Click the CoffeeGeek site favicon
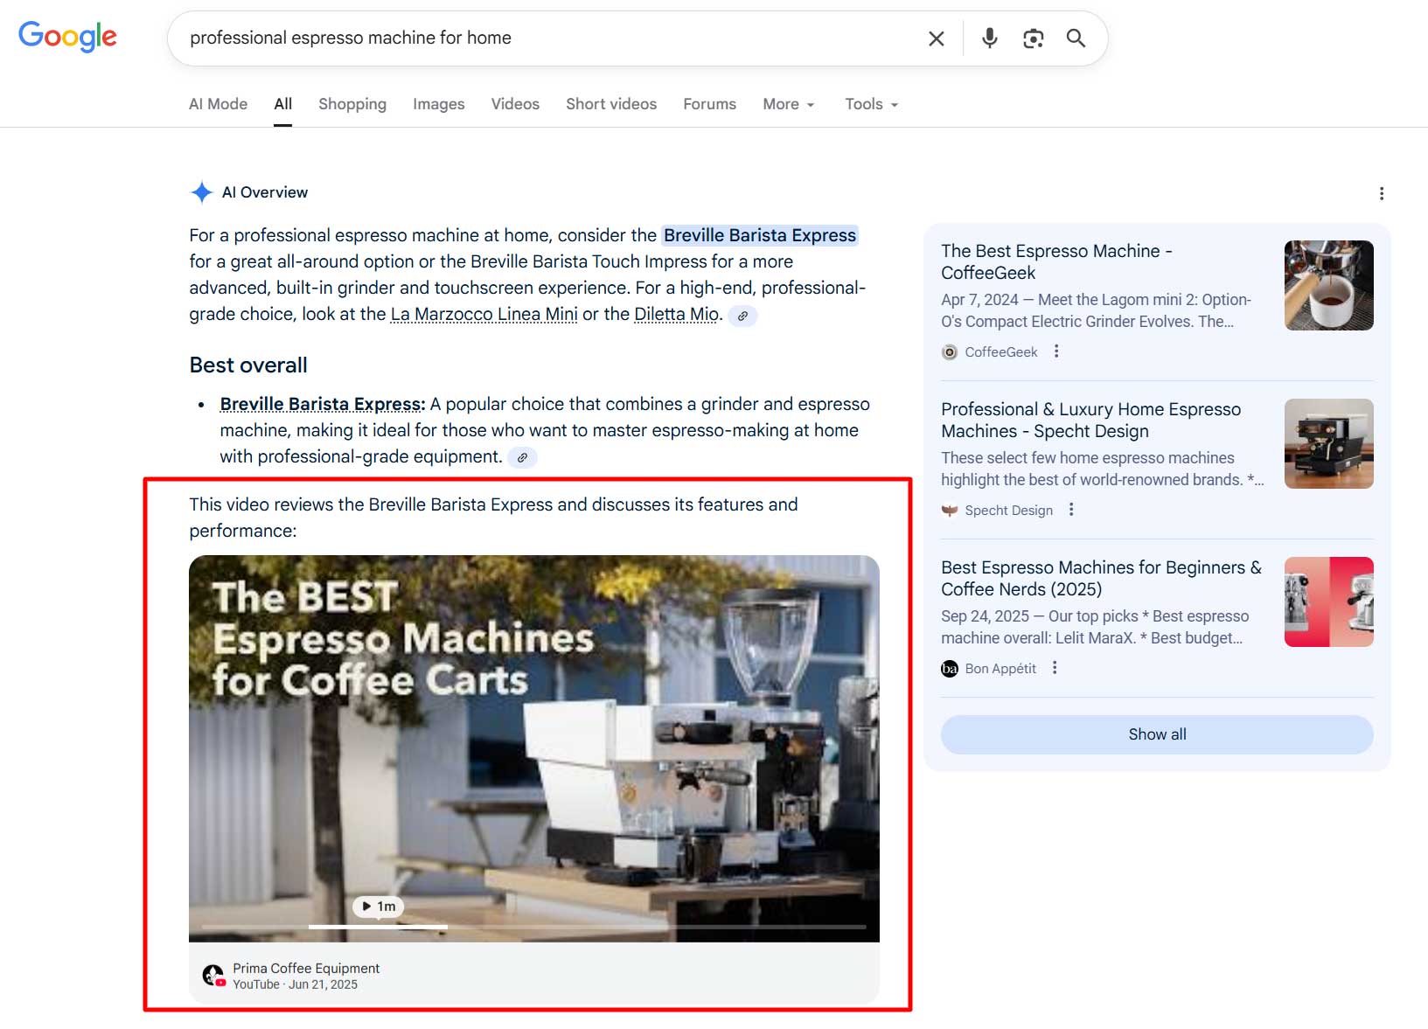1428x1029 pixels. (949, 352)
